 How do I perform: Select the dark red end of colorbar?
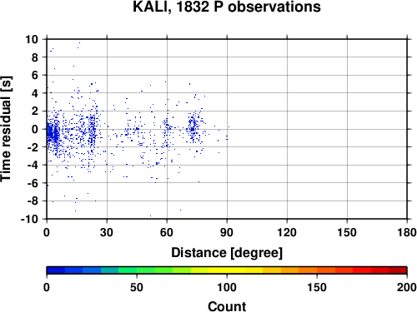(398, 270)
